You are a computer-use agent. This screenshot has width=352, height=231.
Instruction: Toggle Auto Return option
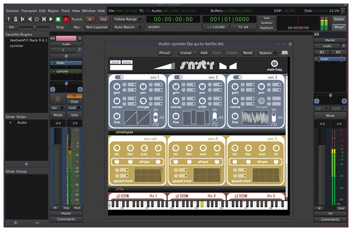(x=128, y=27)
